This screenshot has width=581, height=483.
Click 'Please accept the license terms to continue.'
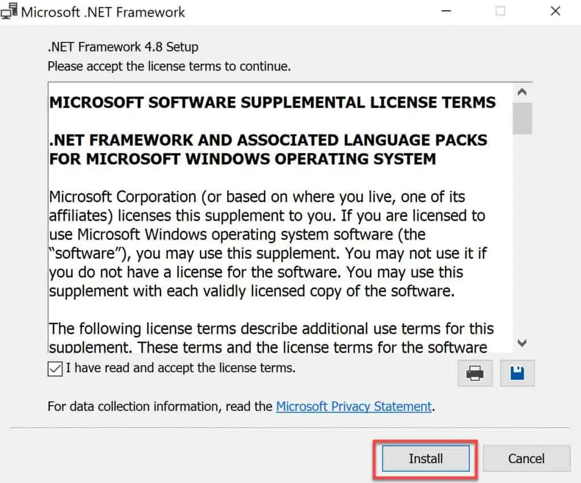169,66
